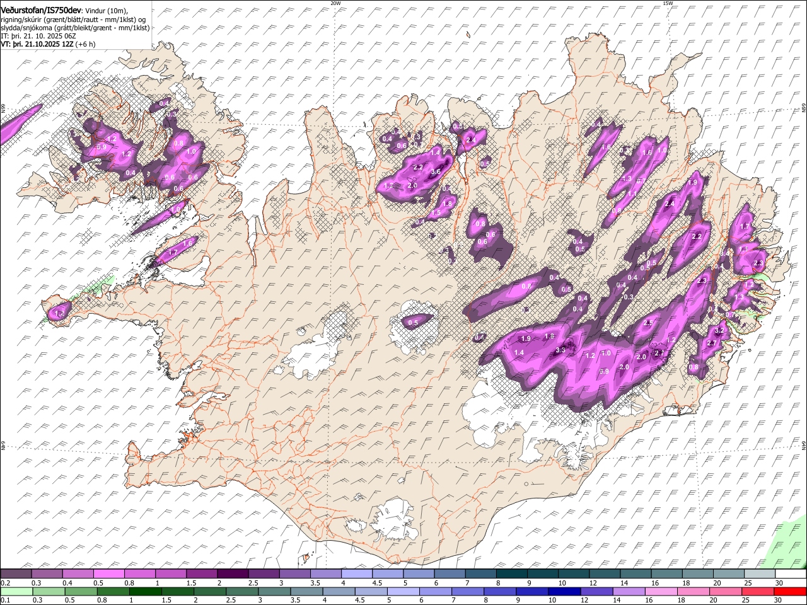Select top legend swatch between 8 and 9
The image size is (807, 605).
click(x=512, y=574)
